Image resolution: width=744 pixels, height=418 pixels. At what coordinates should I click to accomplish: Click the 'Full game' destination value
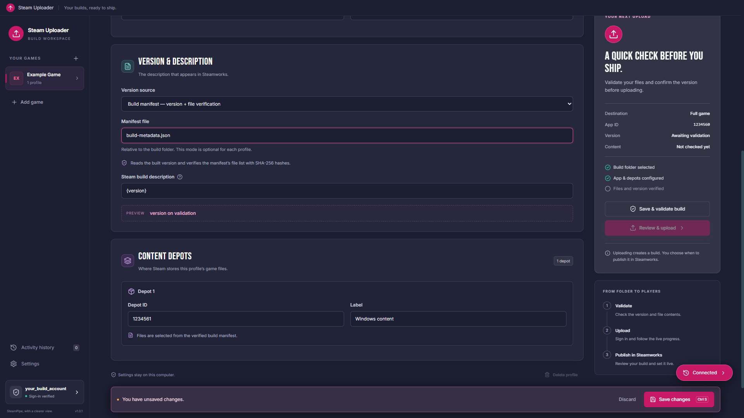tap(700, 113)
